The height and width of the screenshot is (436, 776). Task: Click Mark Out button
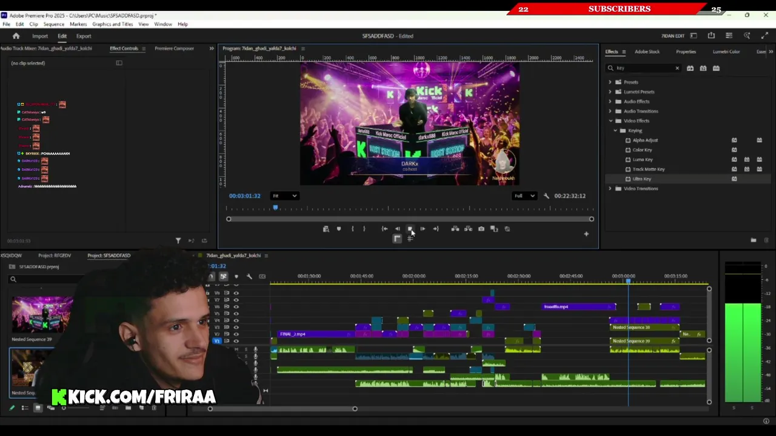364,229
